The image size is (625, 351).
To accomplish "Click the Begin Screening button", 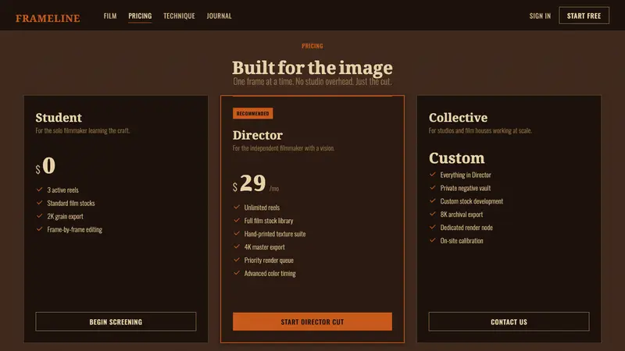I will (x=116, y=321).
